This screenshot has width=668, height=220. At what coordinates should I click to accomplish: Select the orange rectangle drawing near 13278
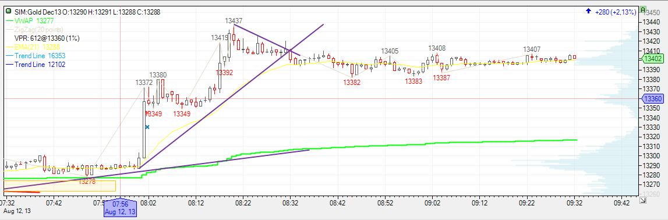point(59,186)
